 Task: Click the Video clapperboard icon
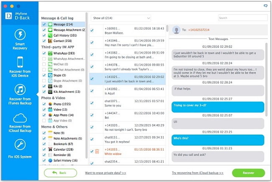click(50, 109)
